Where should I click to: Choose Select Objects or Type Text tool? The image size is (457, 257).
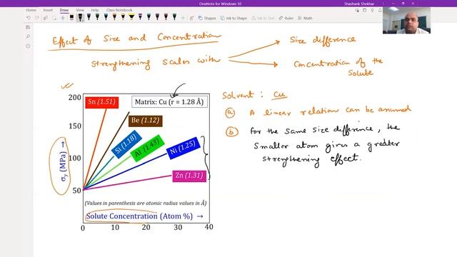tap(46, 18)
